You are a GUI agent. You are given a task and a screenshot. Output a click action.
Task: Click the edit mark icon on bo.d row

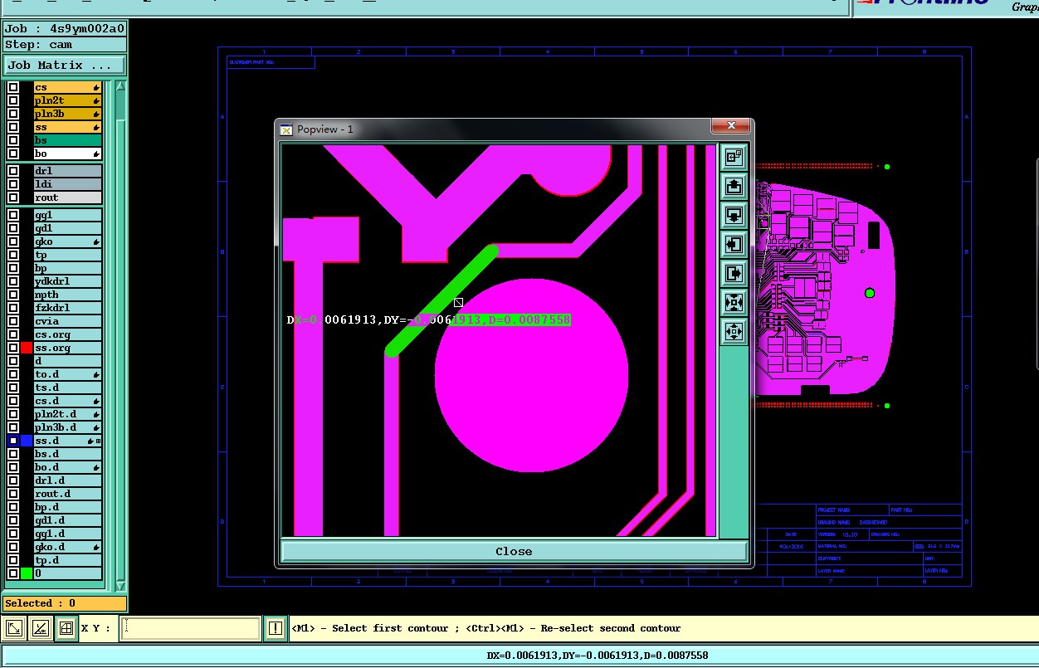click(96, 467)
